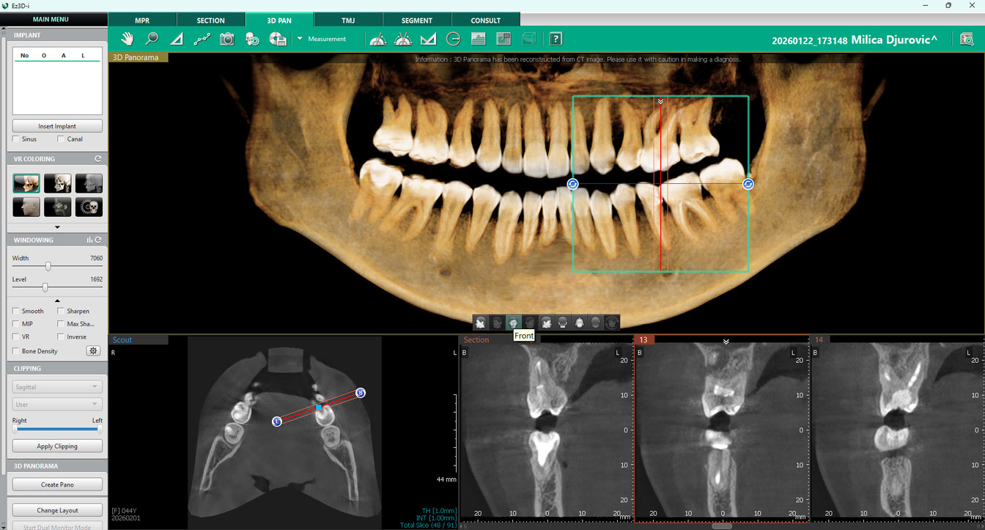985x530 pixels.
Task: Enable the Canal checkbox
Action: point(62,139)
